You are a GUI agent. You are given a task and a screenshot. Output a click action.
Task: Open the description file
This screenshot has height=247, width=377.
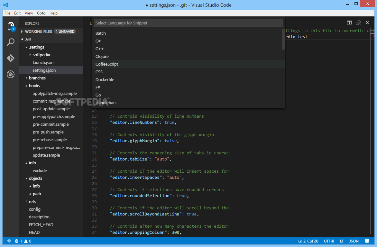[51, 217]
